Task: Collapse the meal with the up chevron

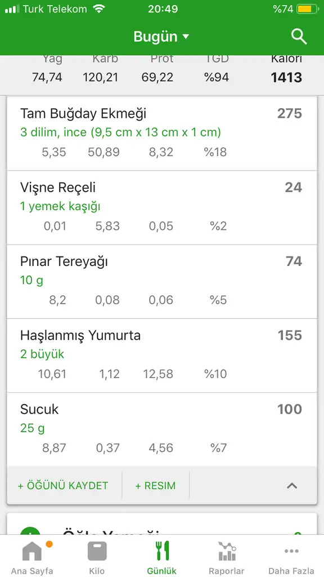Action: (x=292, y=486)
